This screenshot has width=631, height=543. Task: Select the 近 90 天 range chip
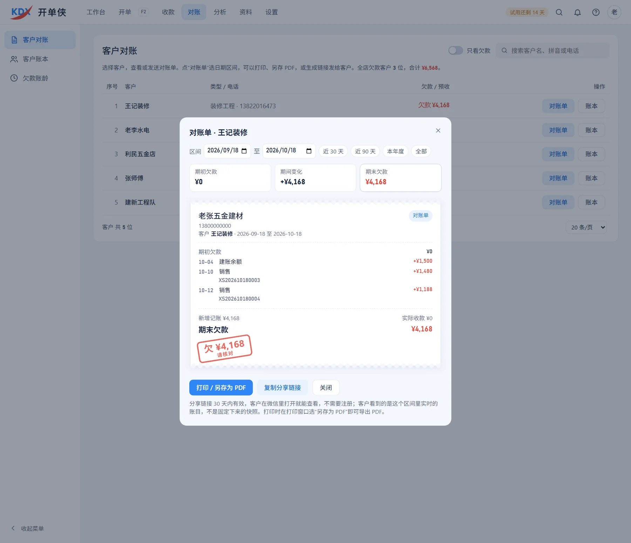[x=365, y=151]
